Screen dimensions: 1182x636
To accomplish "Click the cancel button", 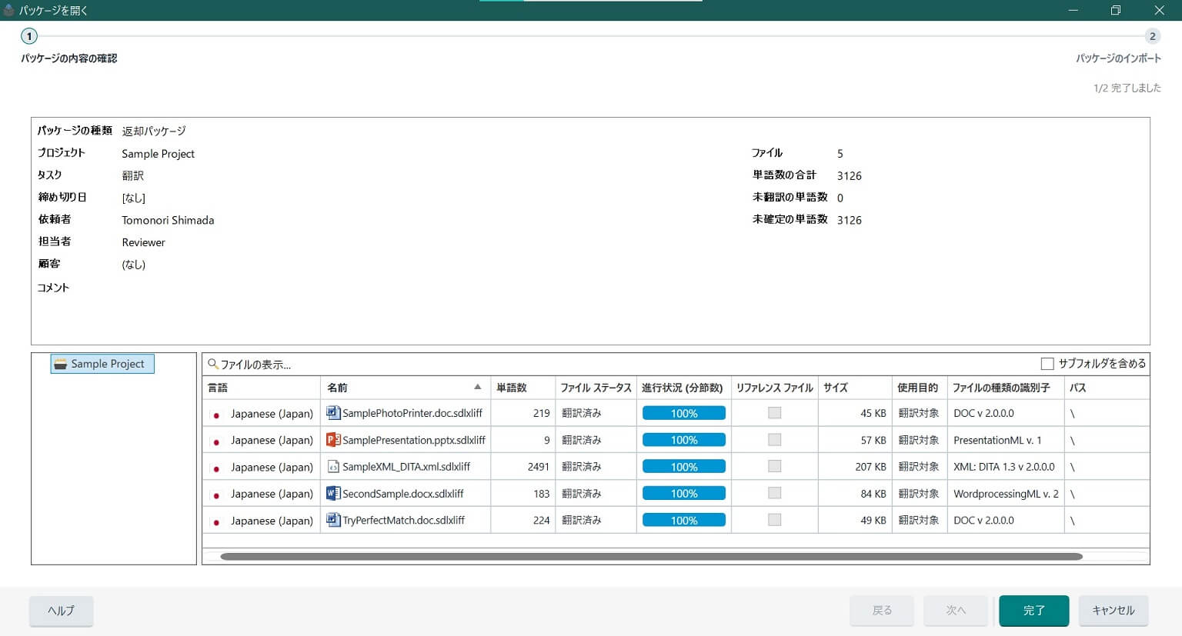I will (1113, 611).
